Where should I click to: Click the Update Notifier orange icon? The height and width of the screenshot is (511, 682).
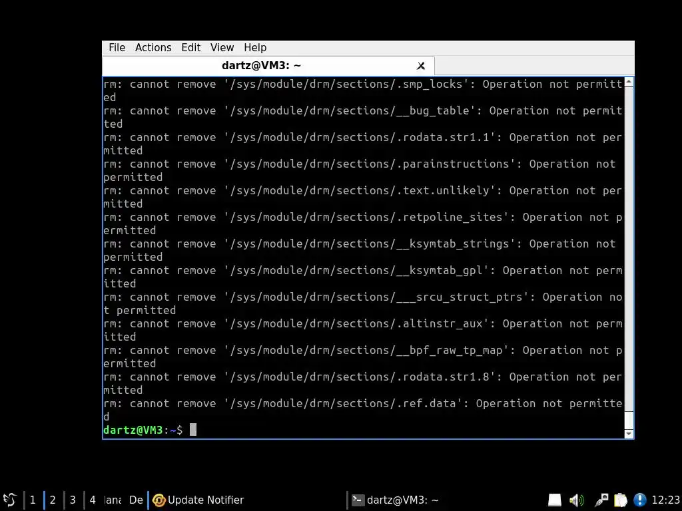click(159, 500)
